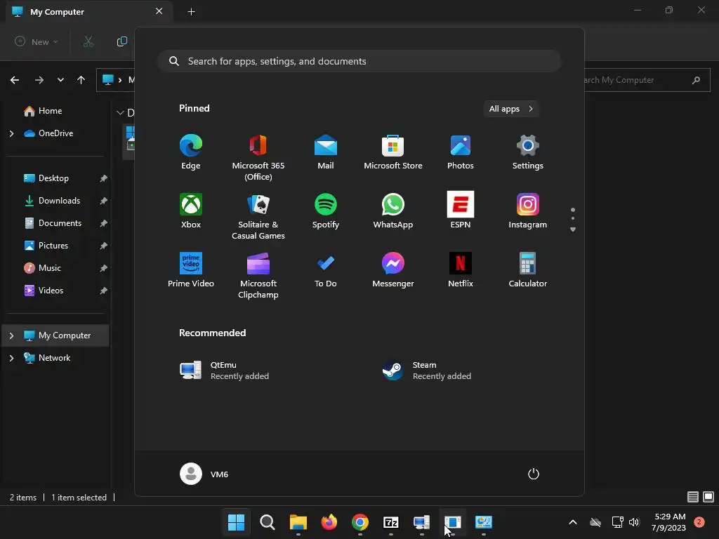Launch Spotify from pinned apps
Viewport: 719px width, 539px height.
[x=326, y=211]
